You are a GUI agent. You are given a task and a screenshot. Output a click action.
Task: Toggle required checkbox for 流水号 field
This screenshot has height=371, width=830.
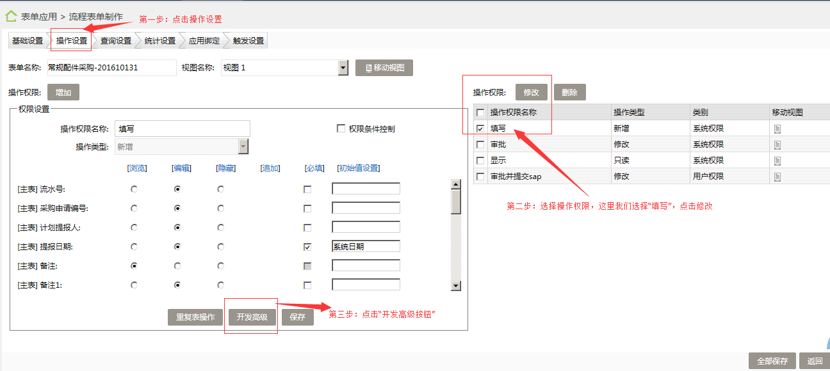307,189
